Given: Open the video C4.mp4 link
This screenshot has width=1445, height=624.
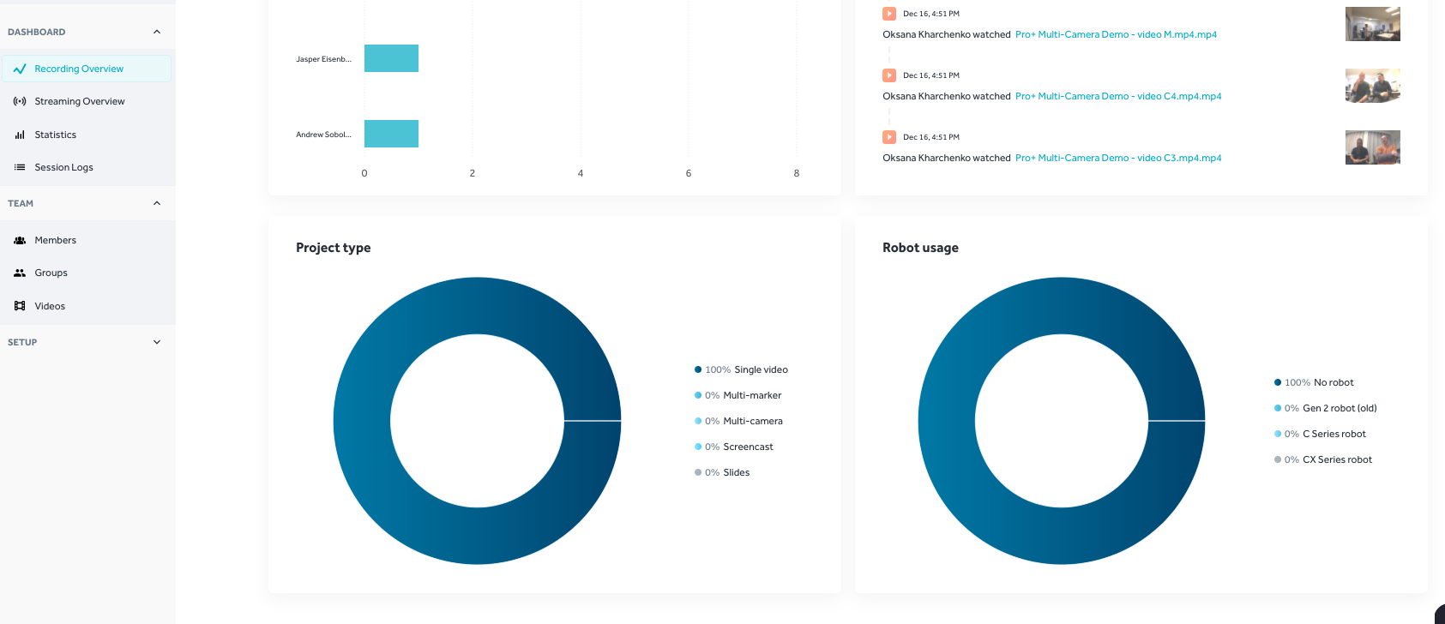Looking at the screenshot, I should (1118, 96).
